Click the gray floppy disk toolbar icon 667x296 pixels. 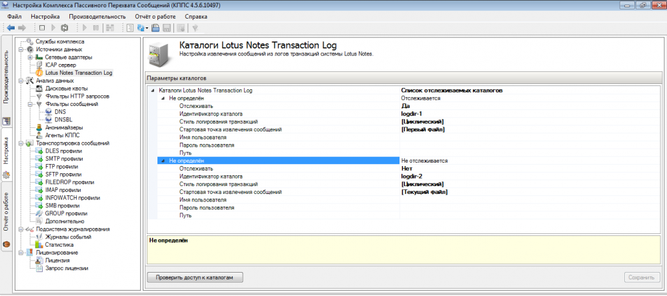pyautogui.click(x=167, y=27)
